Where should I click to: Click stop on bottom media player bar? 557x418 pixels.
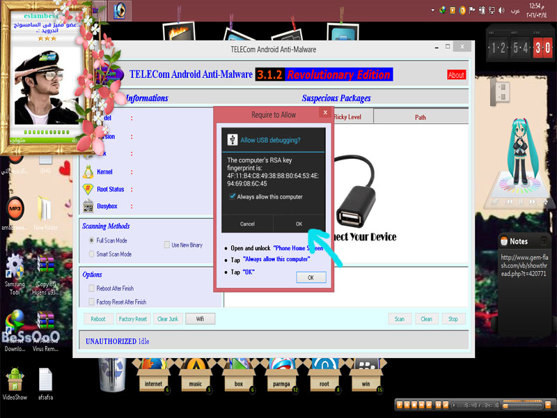(x=414, y=405)
